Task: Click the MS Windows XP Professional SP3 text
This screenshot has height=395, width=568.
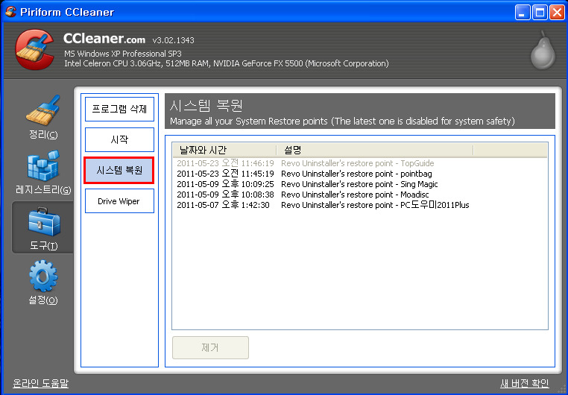Action: tap(123, 54)
